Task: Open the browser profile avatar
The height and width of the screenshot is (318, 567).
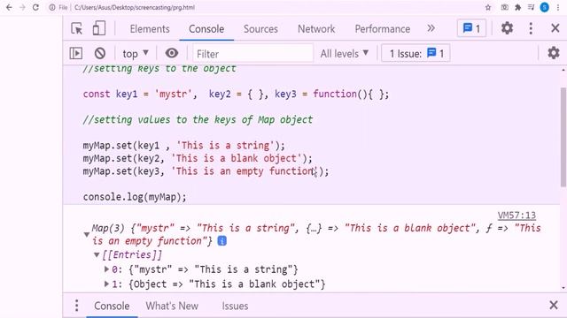Action: click(544, 7)
